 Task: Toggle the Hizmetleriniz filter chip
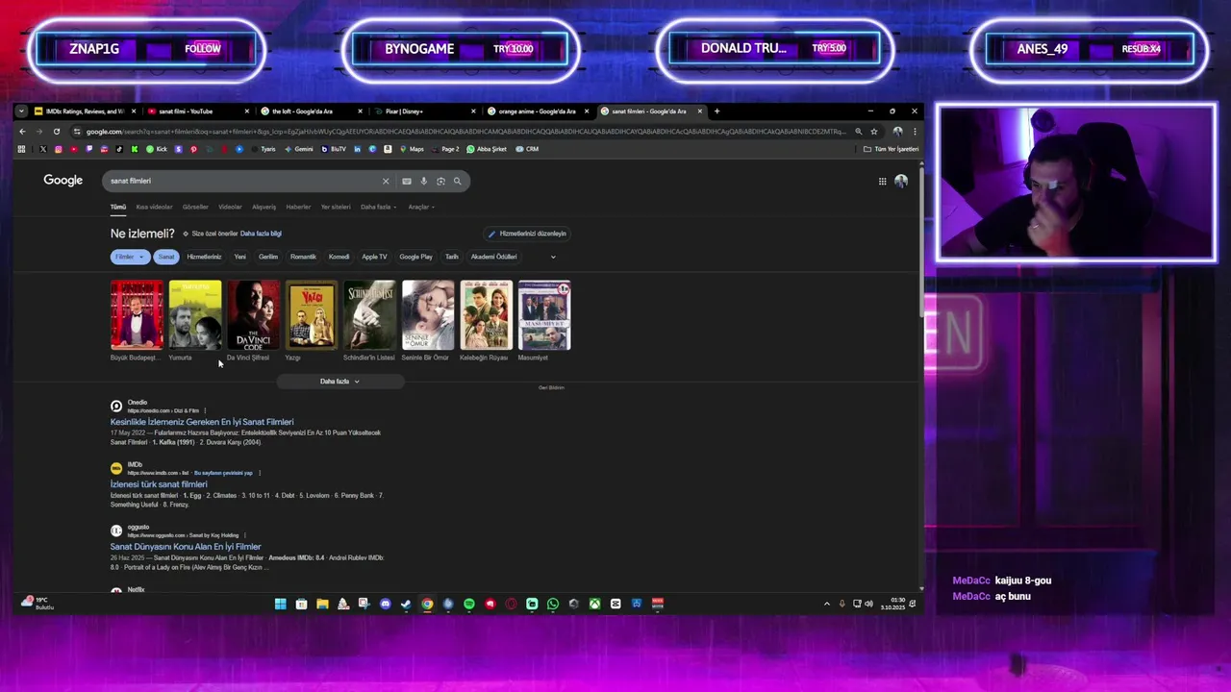204,257
